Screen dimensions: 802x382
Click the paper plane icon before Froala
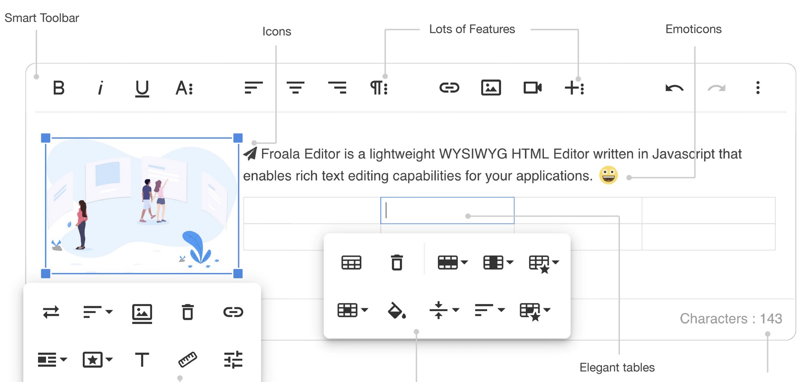(x=250, y=154)
